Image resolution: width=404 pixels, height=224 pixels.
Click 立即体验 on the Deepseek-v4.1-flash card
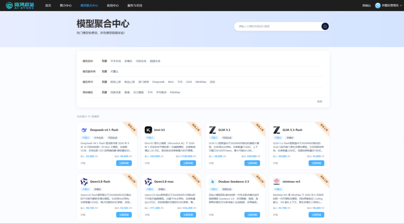pyautogui.click(x=124, y=163)
